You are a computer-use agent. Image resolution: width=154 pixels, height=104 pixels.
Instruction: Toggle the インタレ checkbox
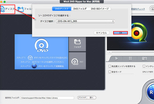144,66
